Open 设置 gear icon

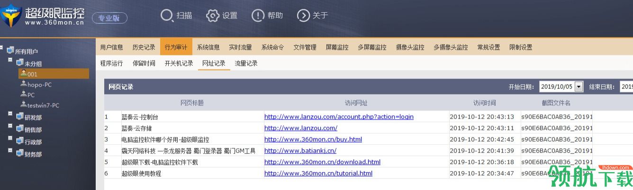[213, 16]
